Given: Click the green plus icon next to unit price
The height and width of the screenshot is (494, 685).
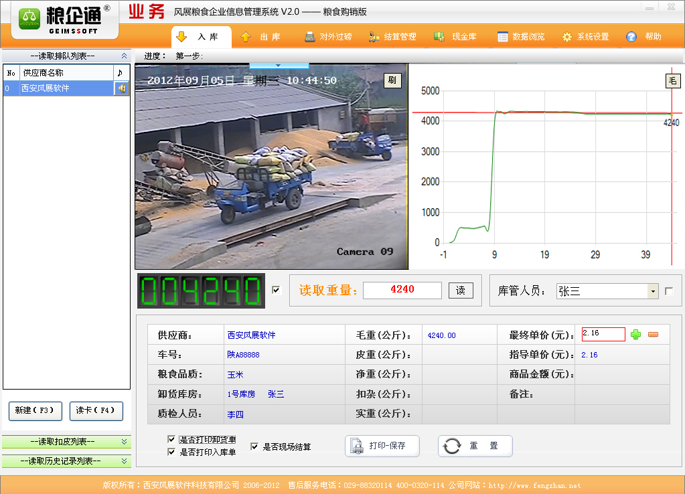Looking at the screenshot, I should [x=635, y=334].
